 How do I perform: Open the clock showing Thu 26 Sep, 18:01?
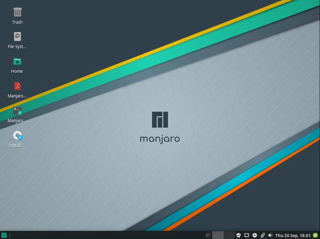pyautogui.click(x=293, y=236)
